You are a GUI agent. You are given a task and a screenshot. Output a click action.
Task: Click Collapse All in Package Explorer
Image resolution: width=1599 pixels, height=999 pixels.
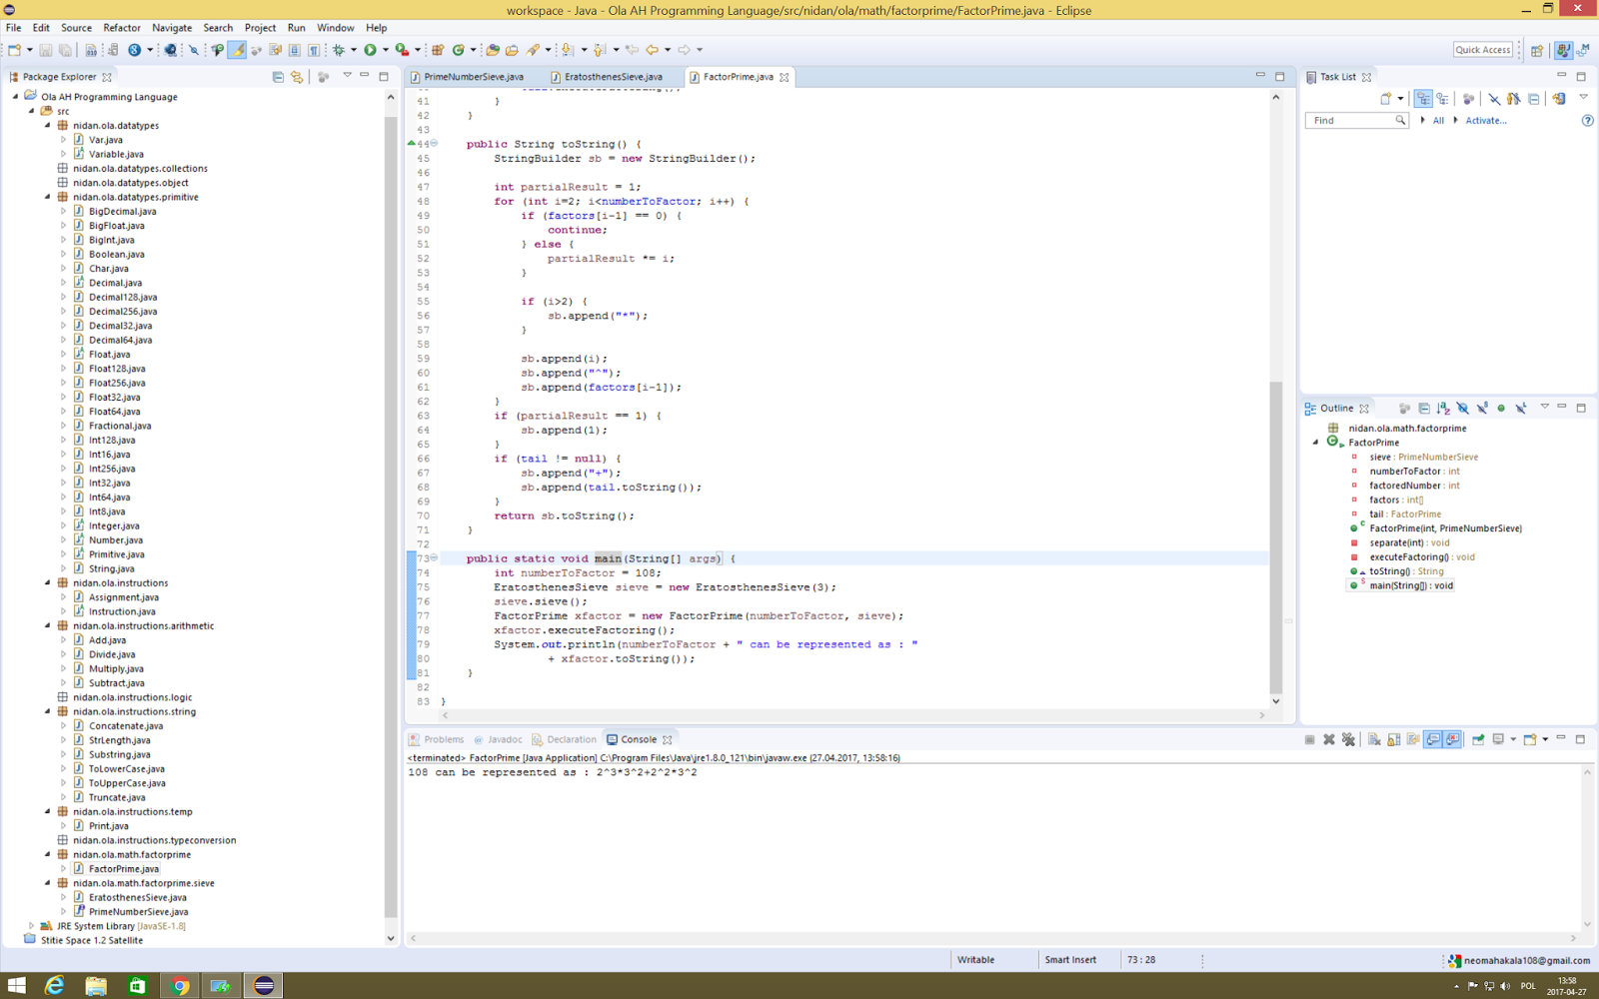[x=278, y=77]
